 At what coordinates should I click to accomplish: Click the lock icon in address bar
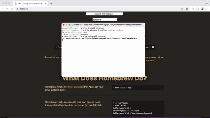pos(17,9)
